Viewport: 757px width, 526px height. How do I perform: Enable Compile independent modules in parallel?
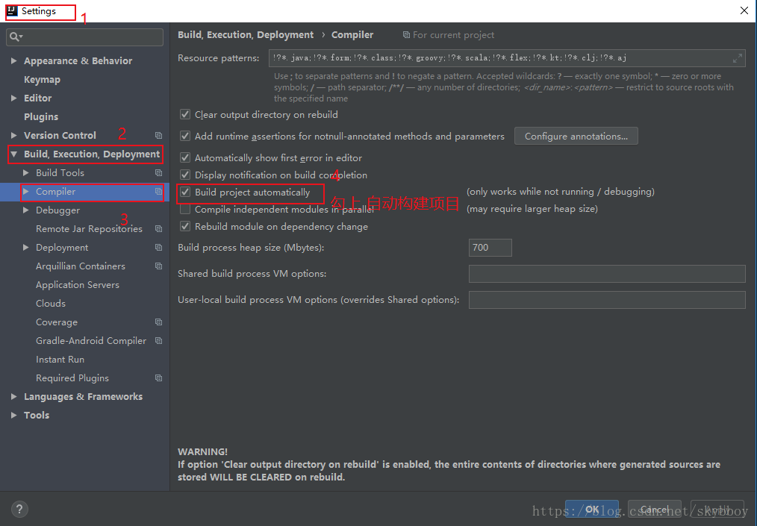[185, 210]
